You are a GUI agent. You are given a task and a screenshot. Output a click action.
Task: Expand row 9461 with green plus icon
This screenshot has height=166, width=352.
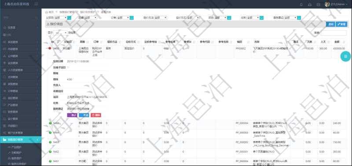click(50, 161)
